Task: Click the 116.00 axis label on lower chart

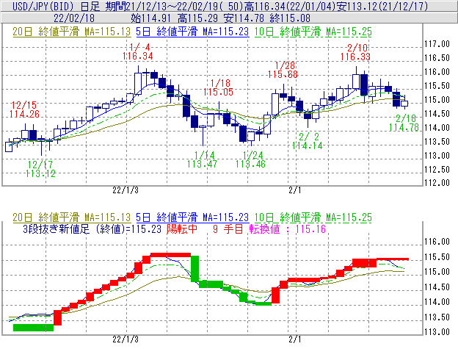Action: [x=437, y=242]
